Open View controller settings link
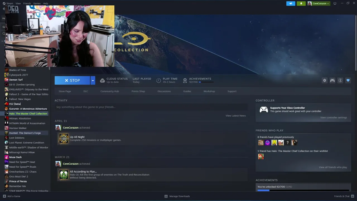The width and height of the screenshot is (357, 201). 334,118
